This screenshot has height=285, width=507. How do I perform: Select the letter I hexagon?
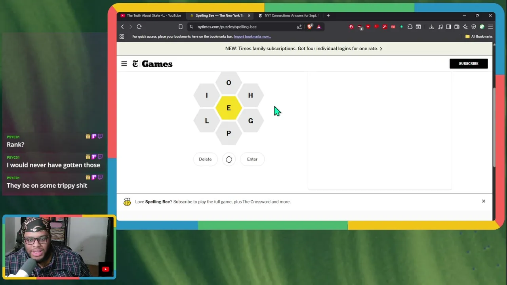point(206,95)
